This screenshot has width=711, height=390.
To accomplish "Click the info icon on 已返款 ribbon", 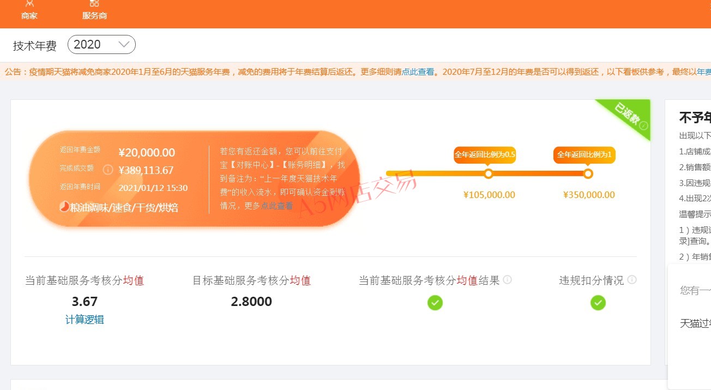I will [x=643, y=126].
